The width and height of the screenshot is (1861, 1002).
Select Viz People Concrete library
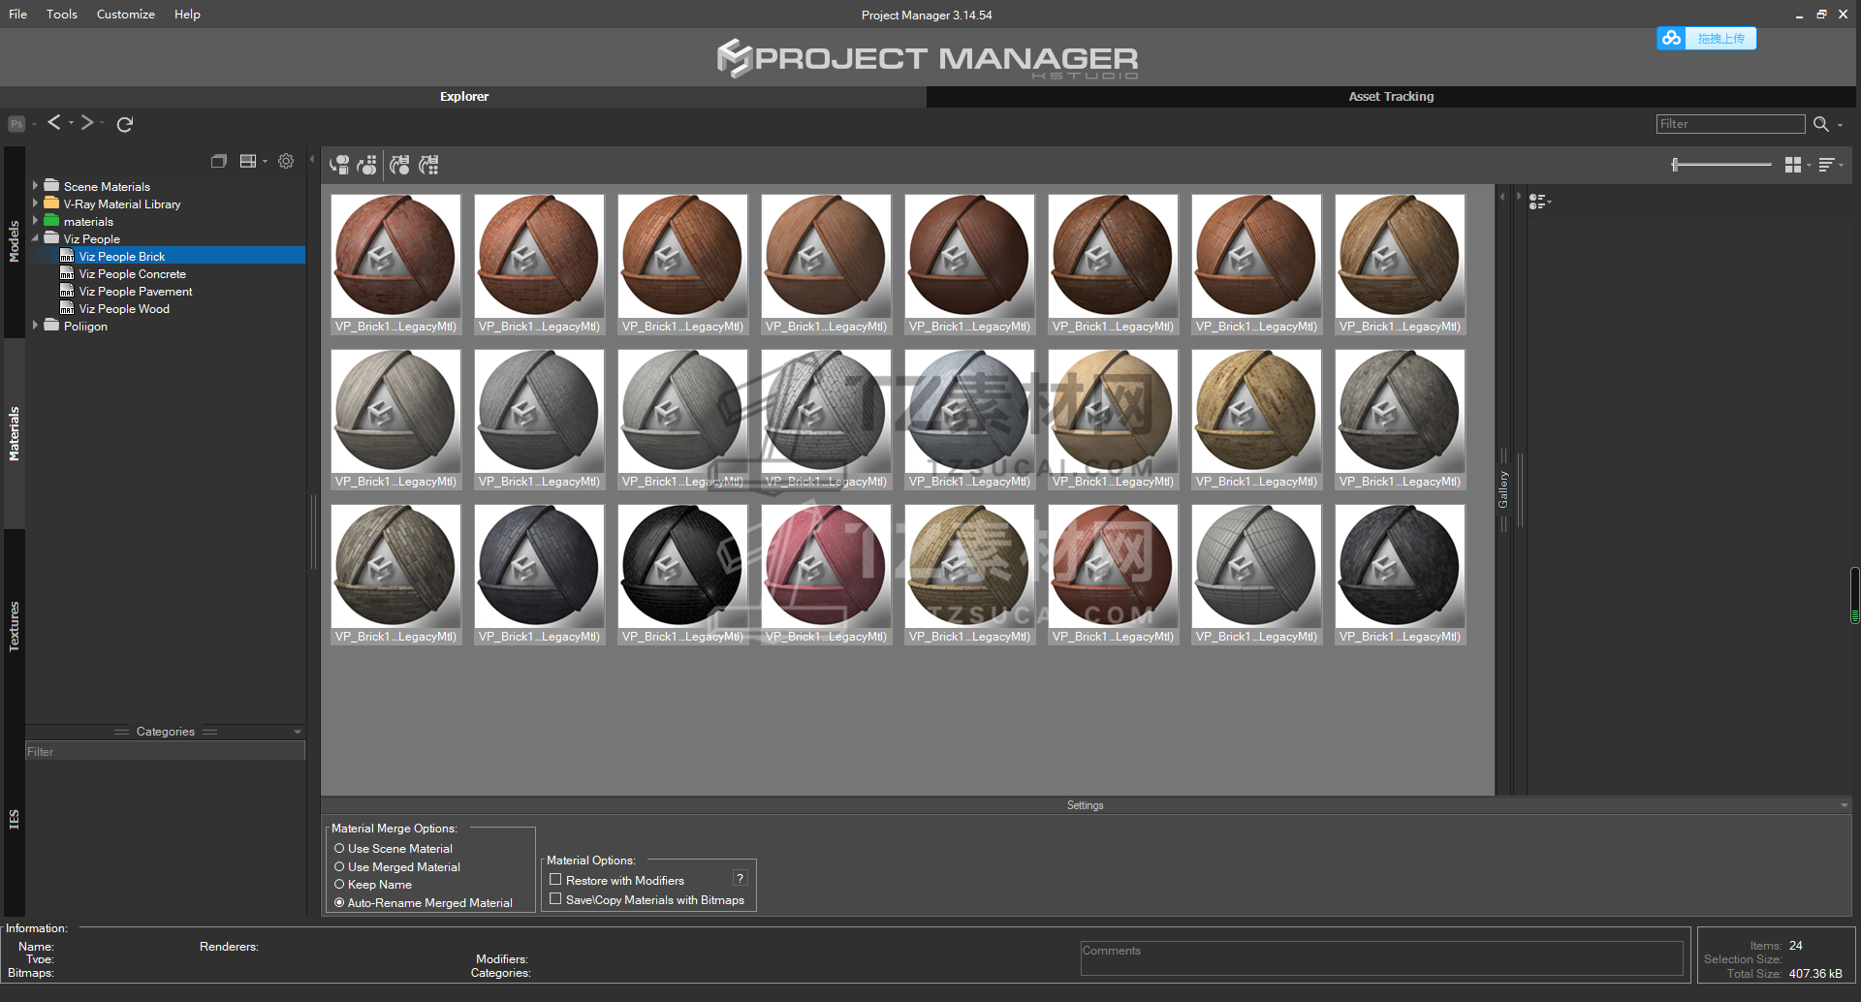tap(132, 273)
